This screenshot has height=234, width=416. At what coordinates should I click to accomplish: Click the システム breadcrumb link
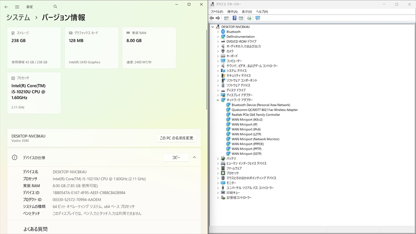pos(18,18)
